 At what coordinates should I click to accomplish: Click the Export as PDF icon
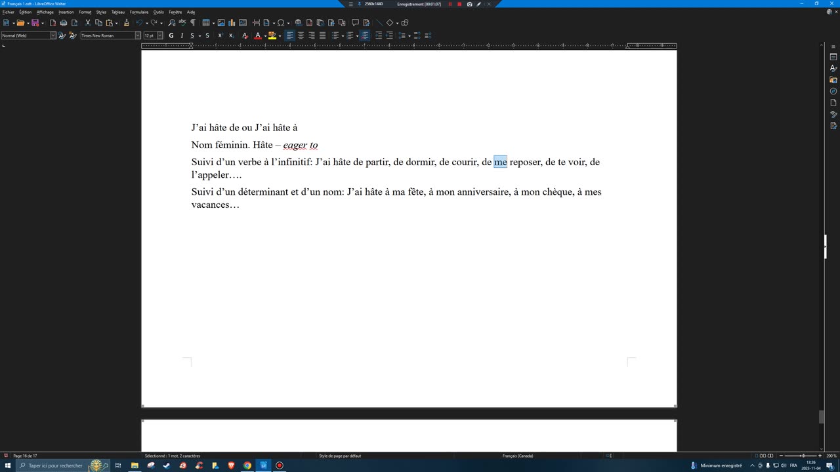(x=53, y=23)
